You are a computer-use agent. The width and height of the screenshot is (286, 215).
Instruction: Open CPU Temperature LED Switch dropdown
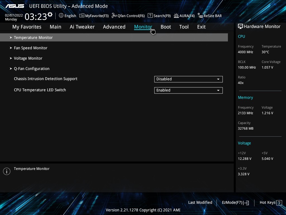pos(189,90)
